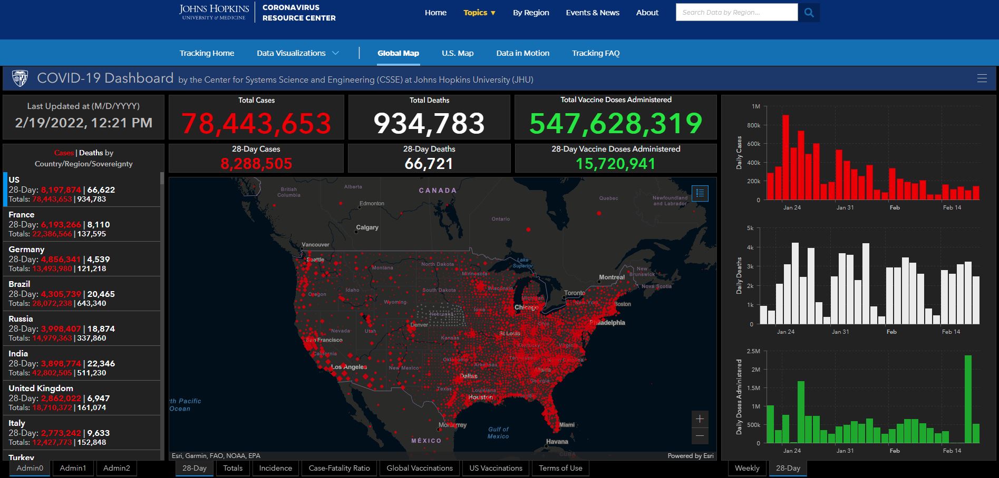999x478 pixels.
Task: Click the 28-Day Vaccine Doses value 15,720,941
Action: pyautogui.click(x=616, y=164)
